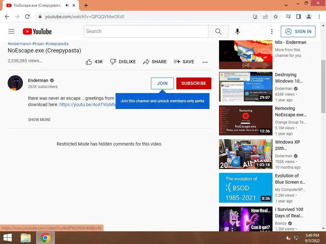Expand description with SHOW MORE
The image size is (326, 244).
(39, 120)
